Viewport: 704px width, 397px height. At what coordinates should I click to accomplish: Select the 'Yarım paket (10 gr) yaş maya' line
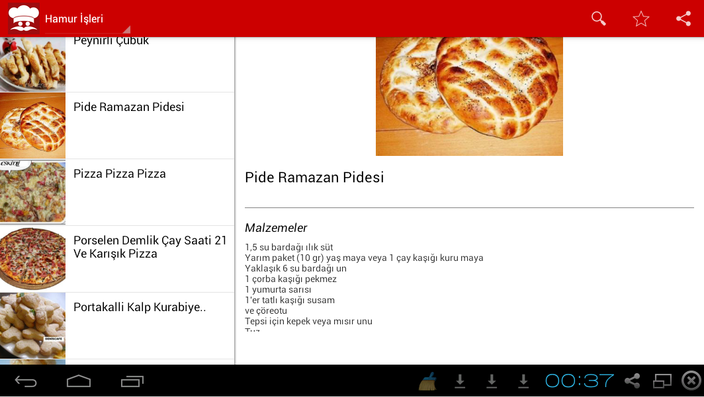364,258
